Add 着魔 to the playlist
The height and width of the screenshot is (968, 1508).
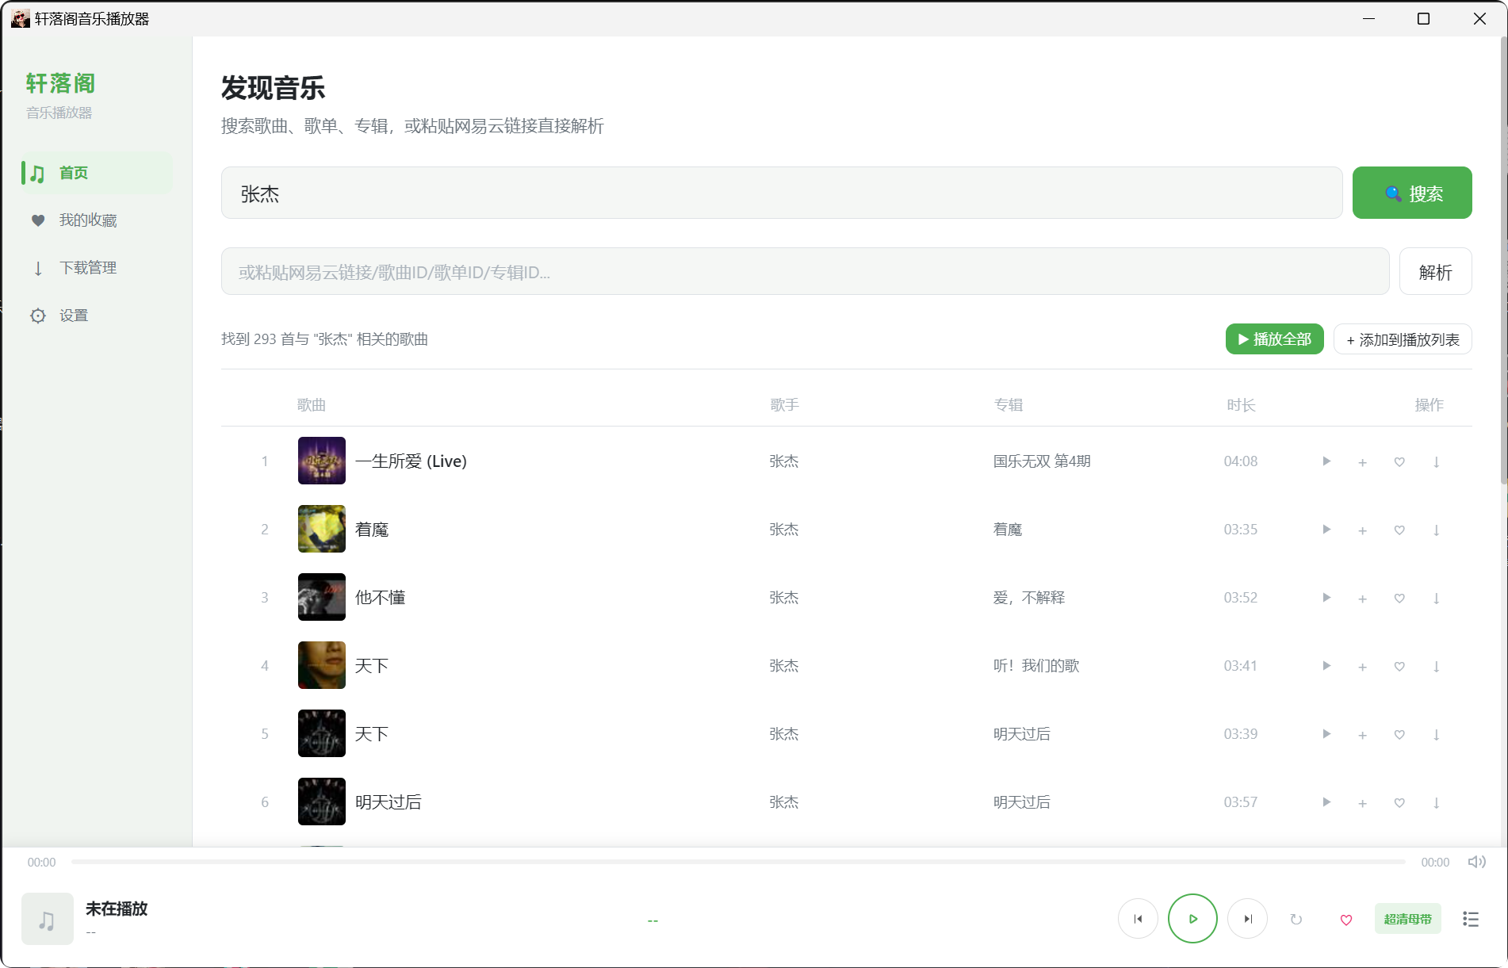coord(1362,530)
